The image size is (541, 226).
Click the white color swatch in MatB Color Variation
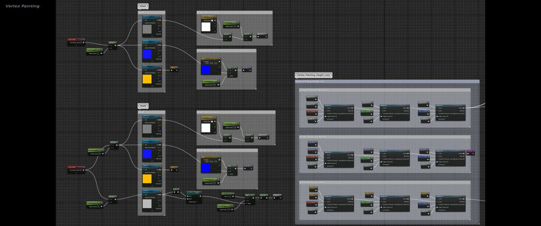click(x=206, y=127)
